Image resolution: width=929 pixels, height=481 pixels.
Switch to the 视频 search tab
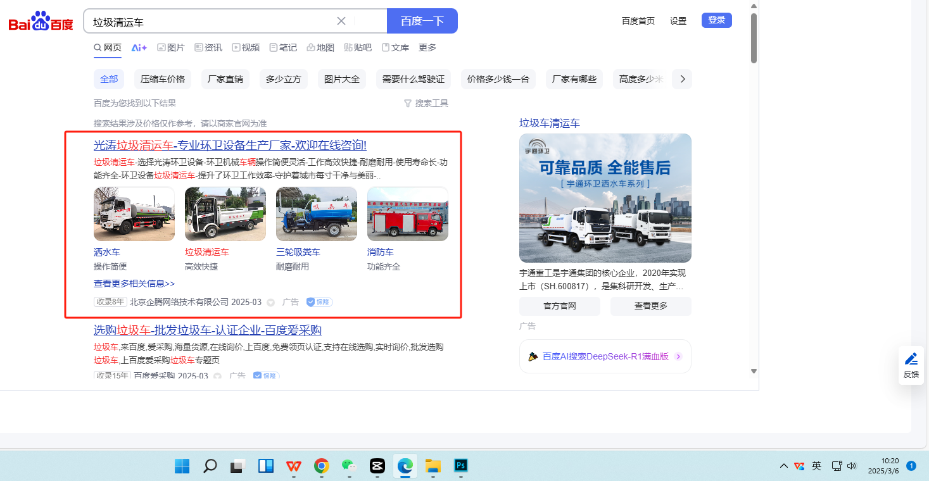pyautogui.click(x=246, y=47)
